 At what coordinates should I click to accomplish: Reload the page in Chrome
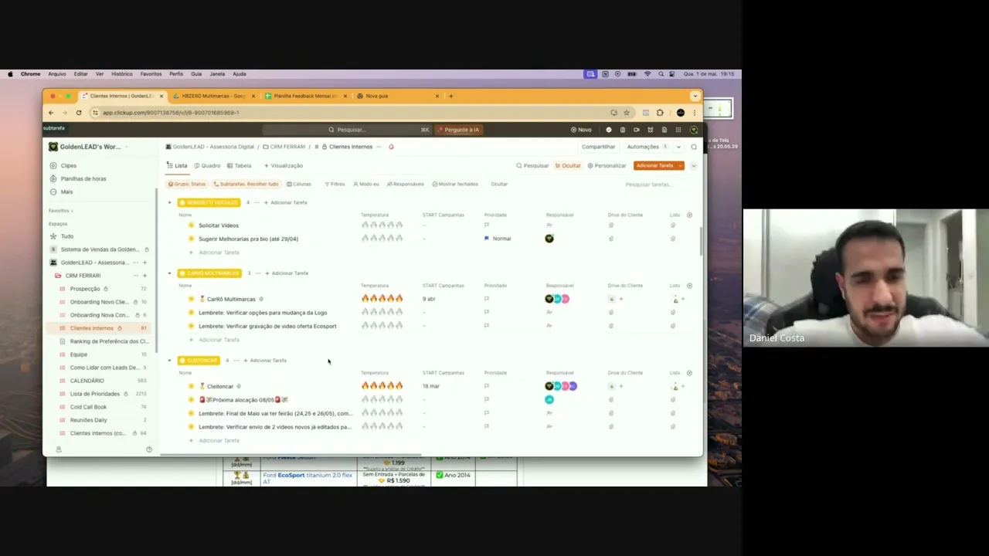tap(78, 113)
